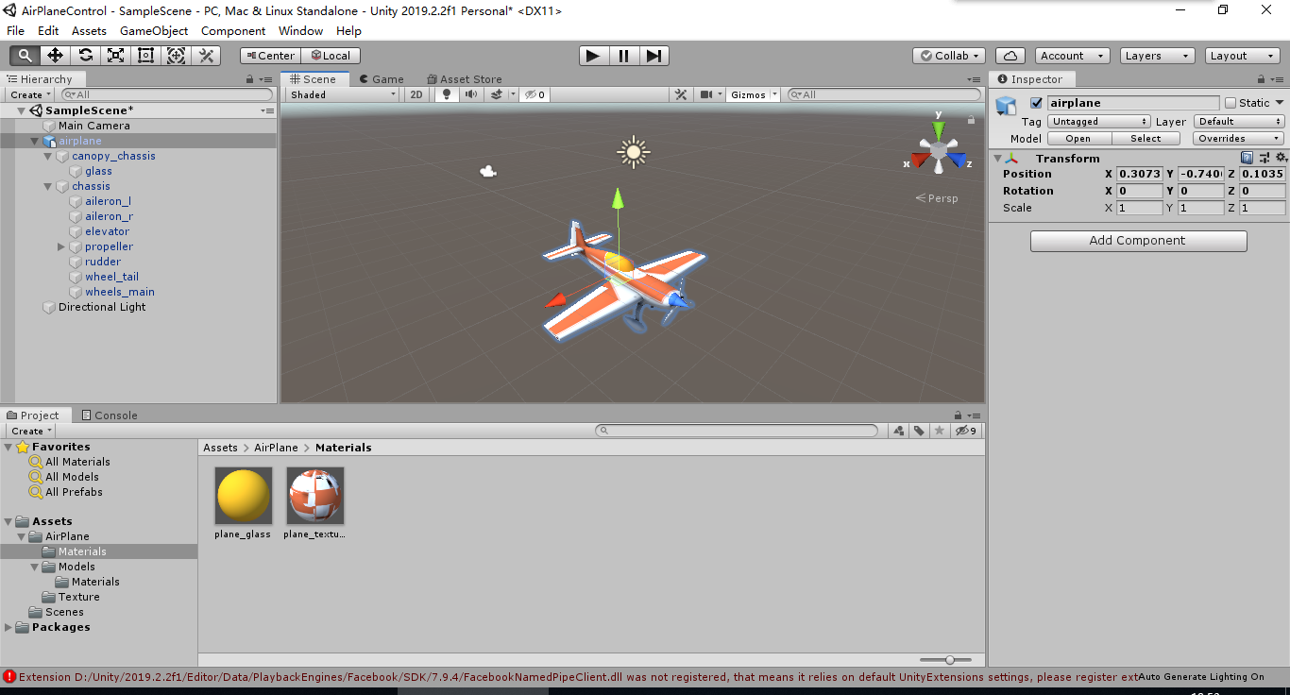Open the Transform component settings gear

tap(1281, 158)
